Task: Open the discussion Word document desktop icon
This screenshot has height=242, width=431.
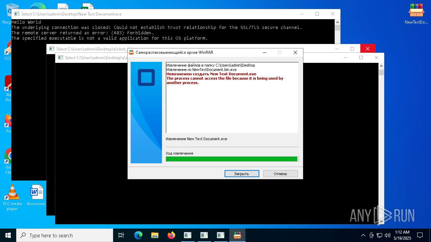Action: [x=36, y=195]
